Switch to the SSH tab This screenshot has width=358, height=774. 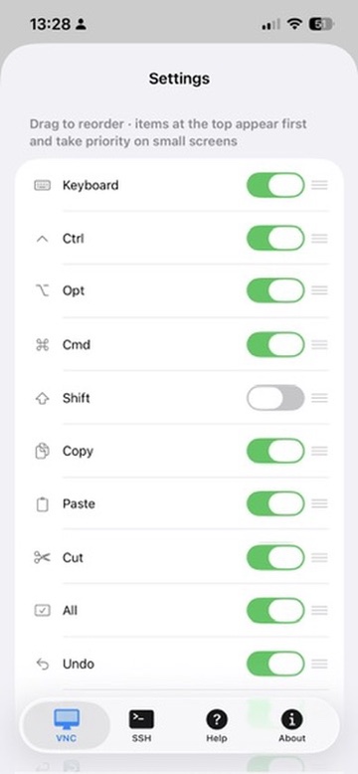(x=141, y=726)
